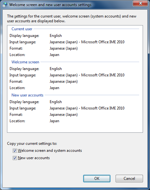The width and height of the screenshot is (150, 190).
Task: Click the dialog title bar text
Action: click(50, 5)
